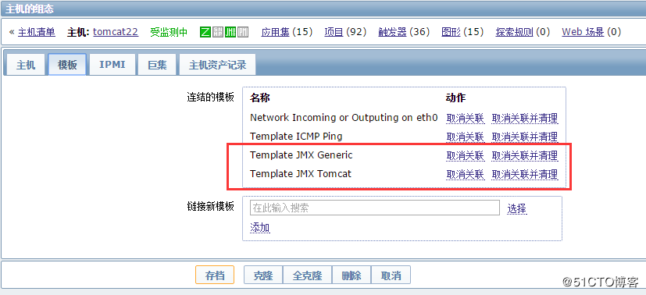The image size is (646, 295).
Task: Click 选择 to choose a template
Action: pyautogui.click(x=516, y=208)
